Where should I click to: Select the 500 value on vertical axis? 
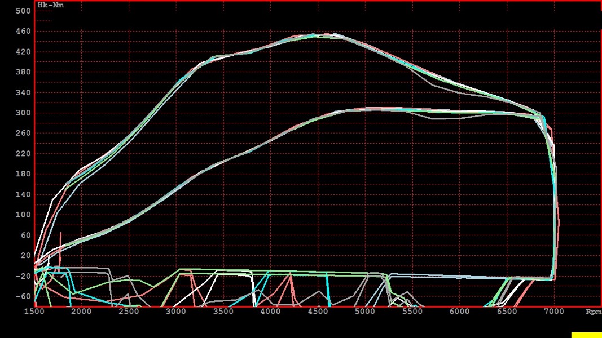click(x=23, y=11)
